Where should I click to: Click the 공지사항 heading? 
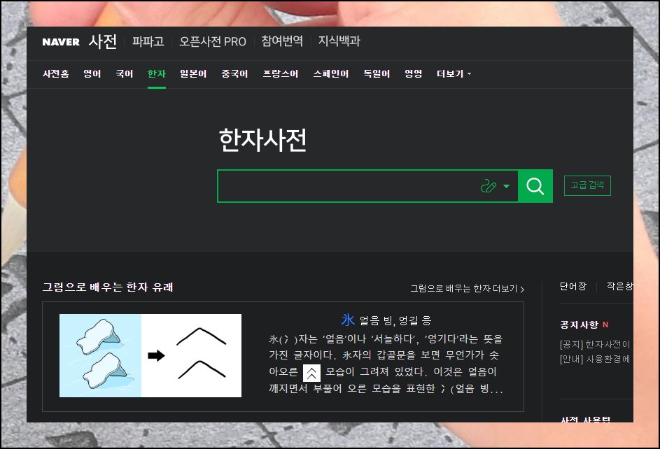(579, 325)
